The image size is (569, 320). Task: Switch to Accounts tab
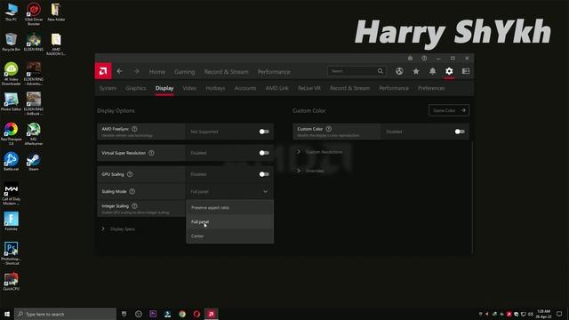point(245,88)
